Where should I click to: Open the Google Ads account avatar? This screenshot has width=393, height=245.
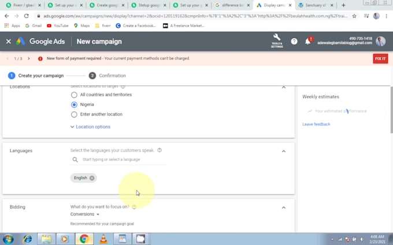380,42
